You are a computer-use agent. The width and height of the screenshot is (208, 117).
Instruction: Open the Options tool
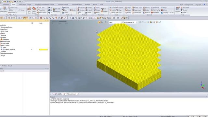coord(178,9)
